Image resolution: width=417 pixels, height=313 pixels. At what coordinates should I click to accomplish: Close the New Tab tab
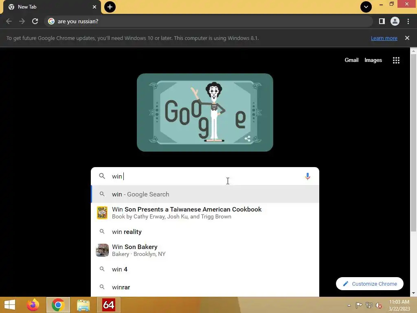(x=94, y=7)
